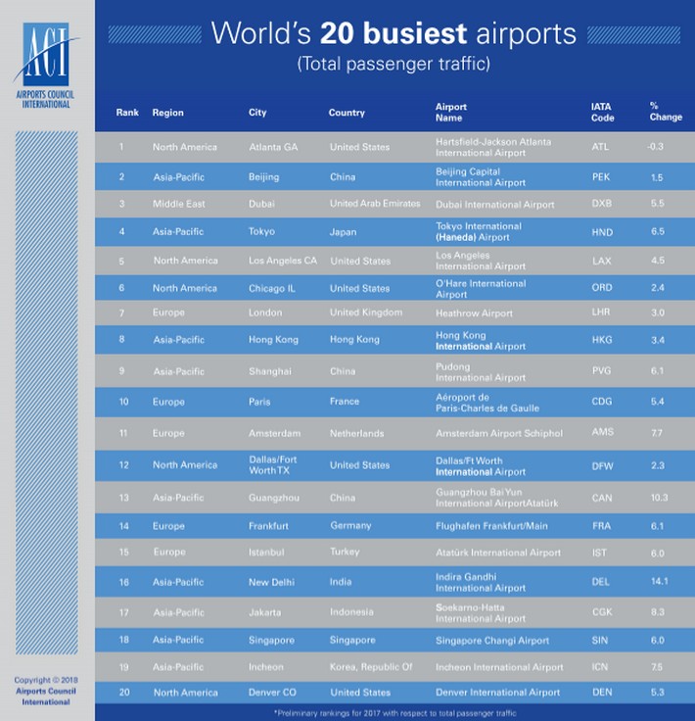Click the ACI Airports Council International logo
This screenshot has width=695, height=721.
pos(45,66)
